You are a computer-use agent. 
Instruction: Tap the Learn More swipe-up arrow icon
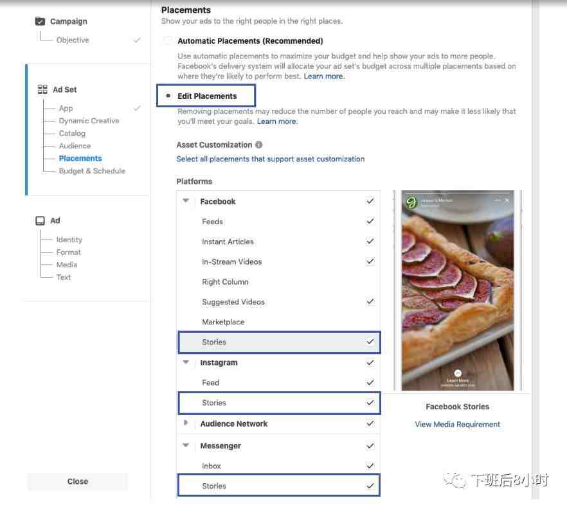[458, 373]
